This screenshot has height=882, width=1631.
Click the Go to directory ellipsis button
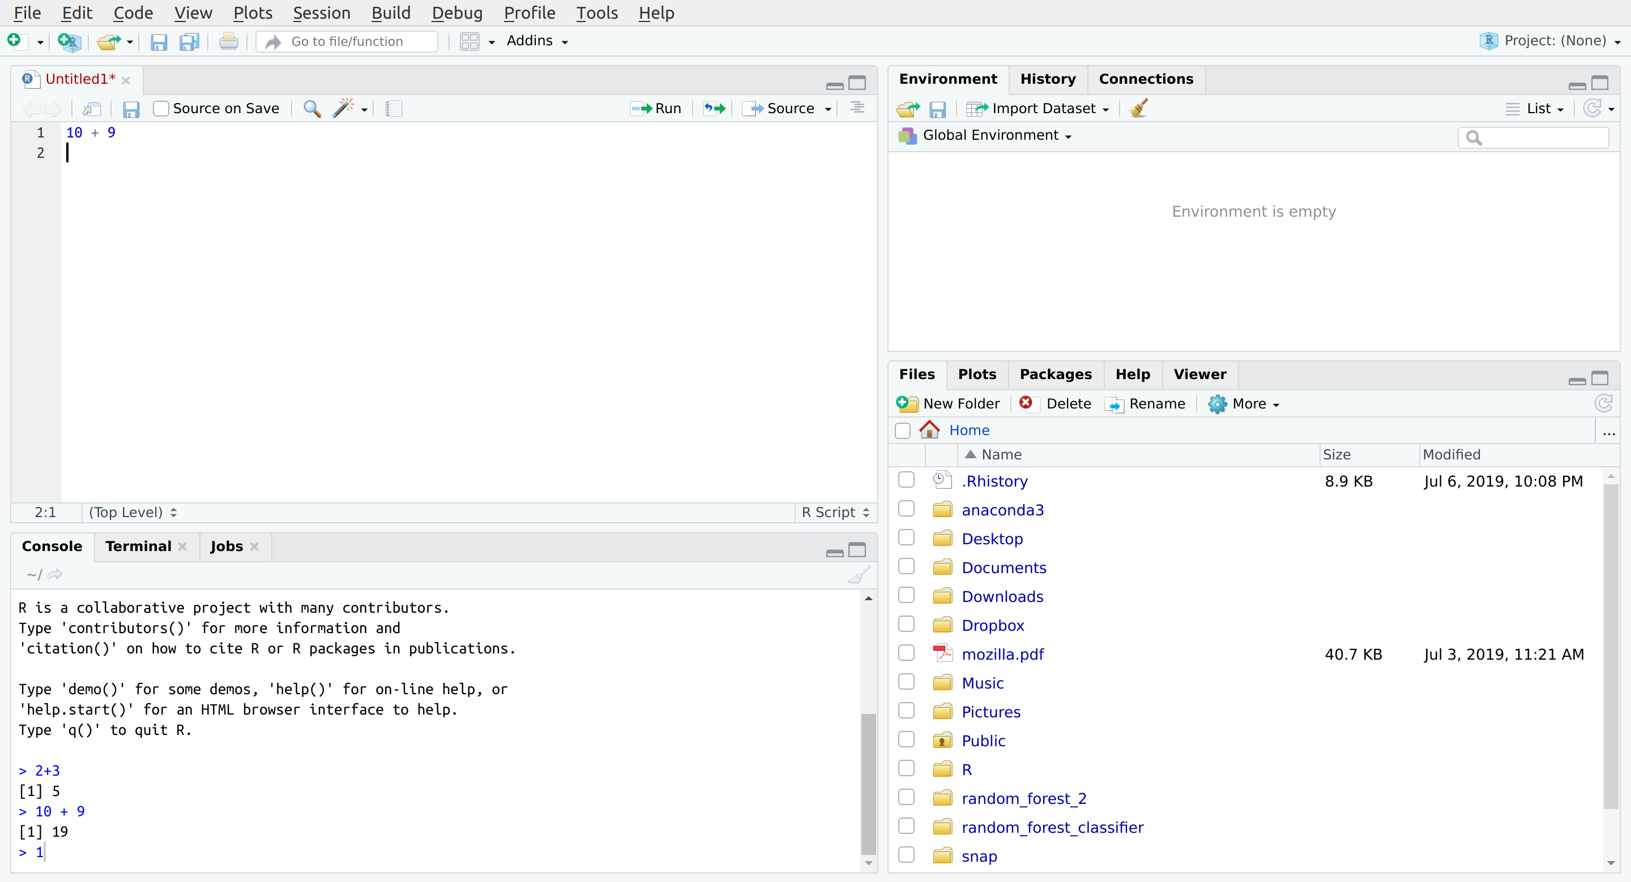(x=1608, y=432)
